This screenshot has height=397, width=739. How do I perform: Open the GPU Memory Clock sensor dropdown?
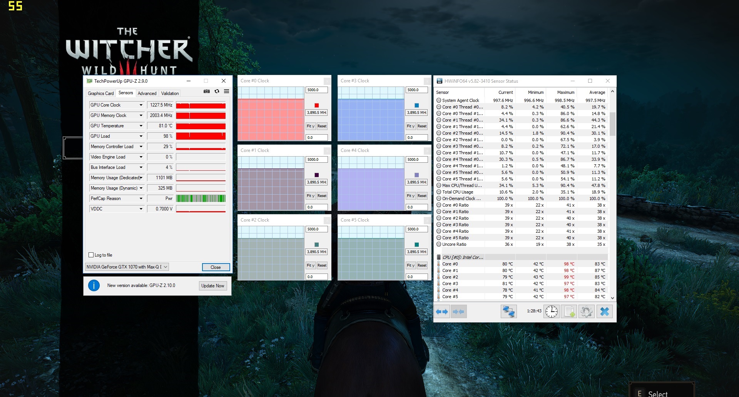(x=141, y=115)
